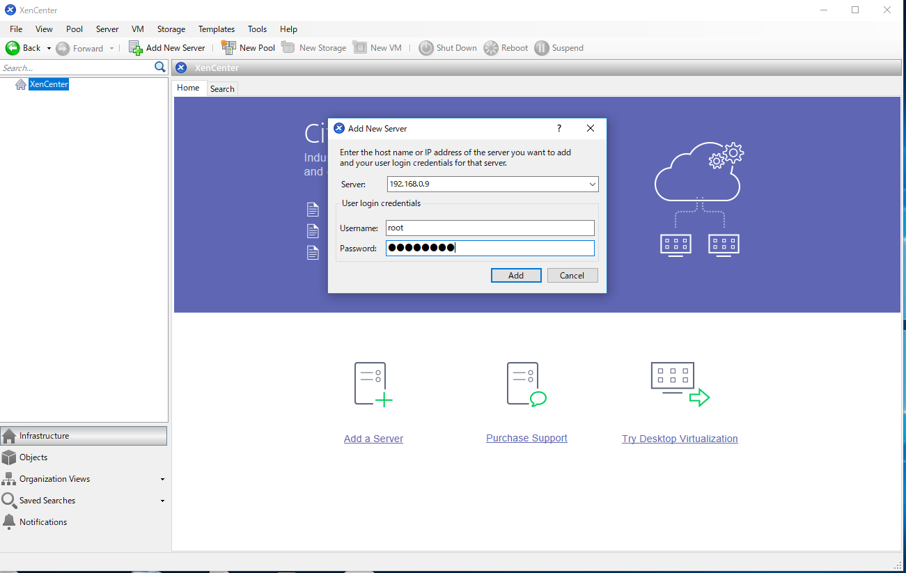
Task: Click the Add New Server toolbar icon
Action: pyautogui.click(x=133, y=47)
